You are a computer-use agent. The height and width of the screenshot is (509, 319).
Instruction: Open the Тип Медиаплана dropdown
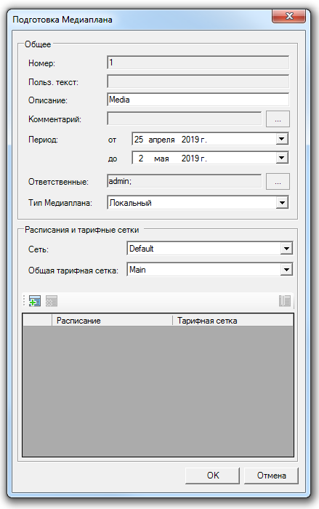[282, 203]
